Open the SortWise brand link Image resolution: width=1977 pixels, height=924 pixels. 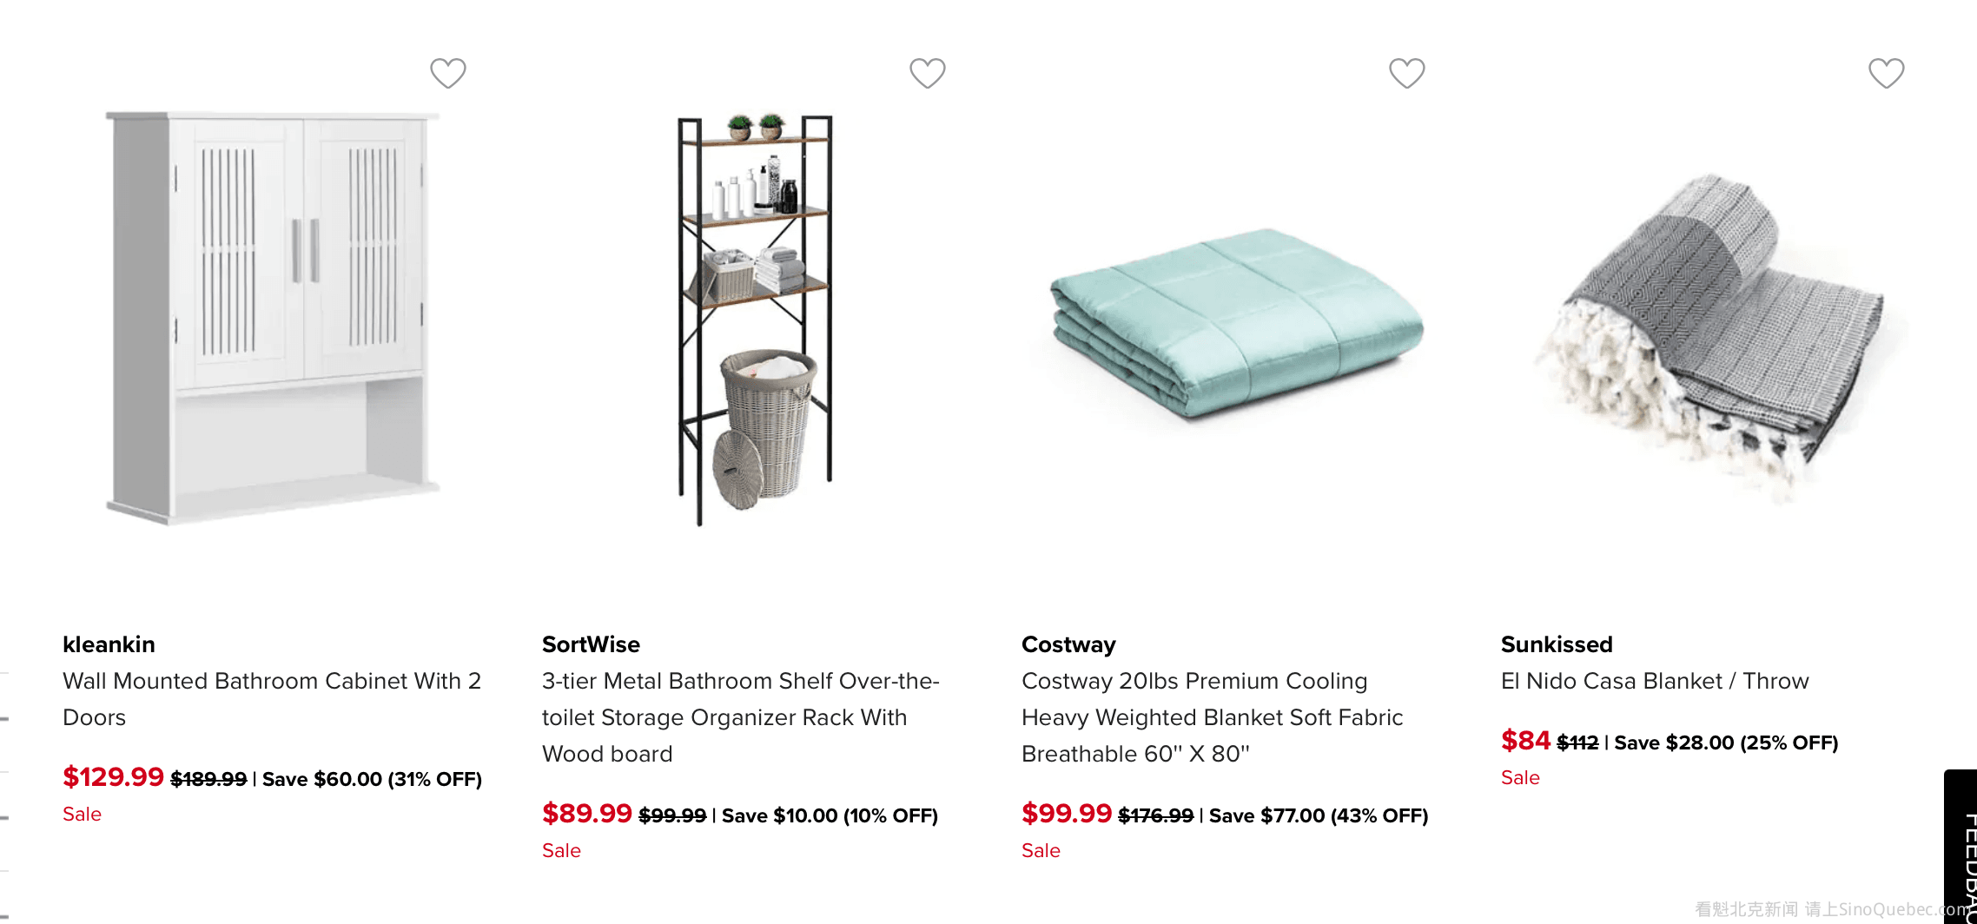pos(591,644)
